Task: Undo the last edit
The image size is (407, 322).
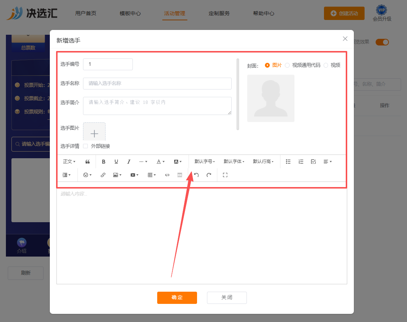Action: tap(196, 175)
